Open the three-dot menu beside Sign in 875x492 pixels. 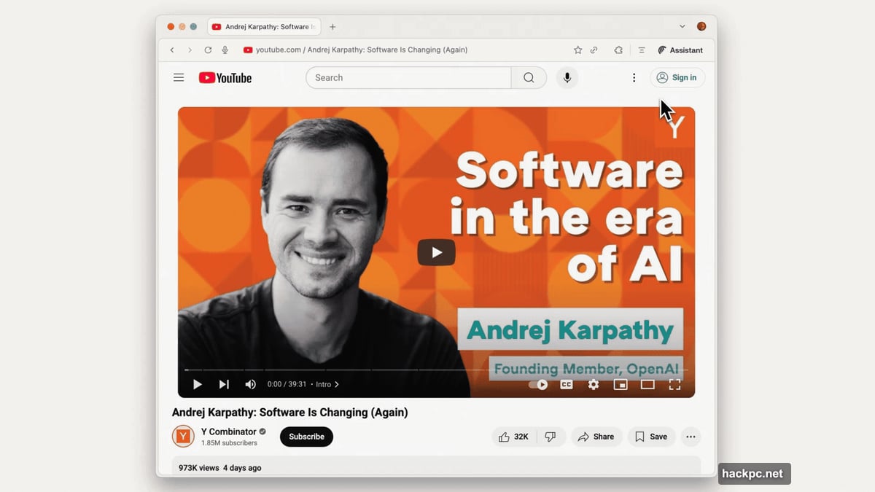tap(634, 77)
